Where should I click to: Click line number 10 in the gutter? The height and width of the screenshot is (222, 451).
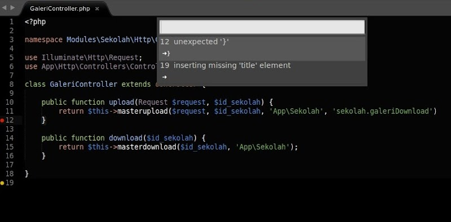click(10, 102)
